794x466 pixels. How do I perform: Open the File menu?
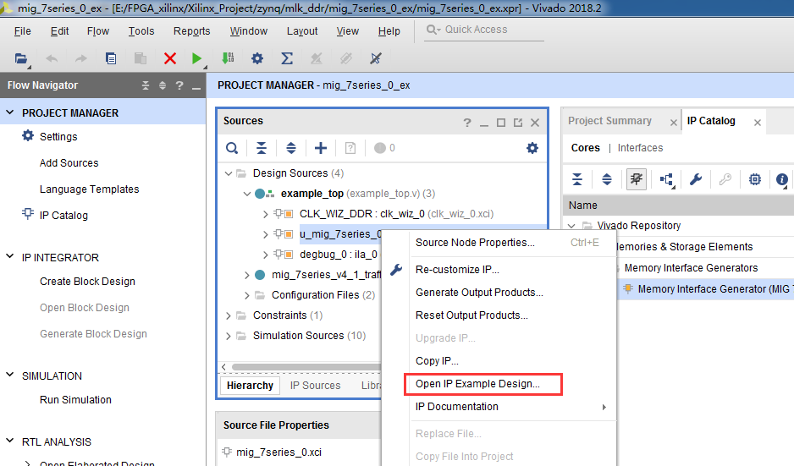tap(22, 31)
